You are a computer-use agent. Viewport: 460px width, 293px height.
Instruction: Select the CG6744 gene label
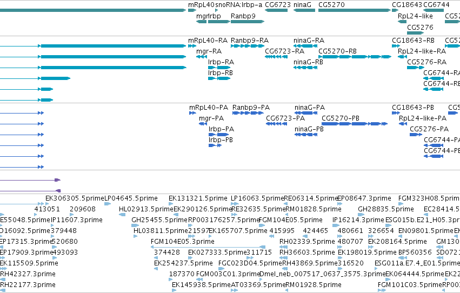[x=436, y=5]
